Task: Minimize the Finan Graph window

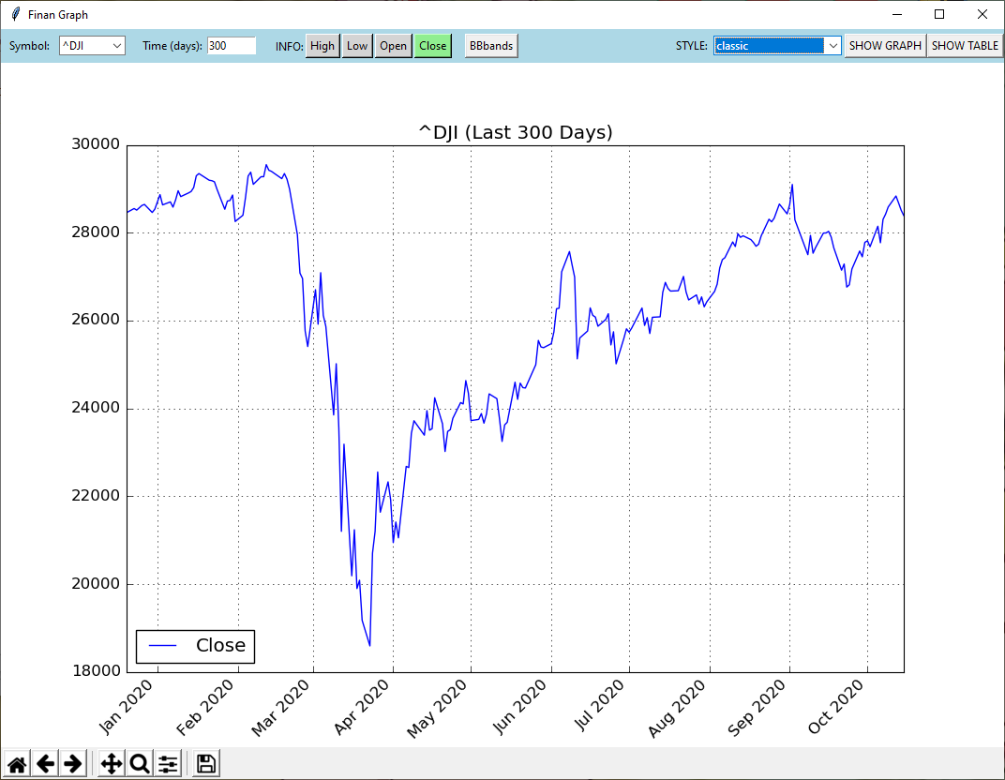Action: pos(897,14)
